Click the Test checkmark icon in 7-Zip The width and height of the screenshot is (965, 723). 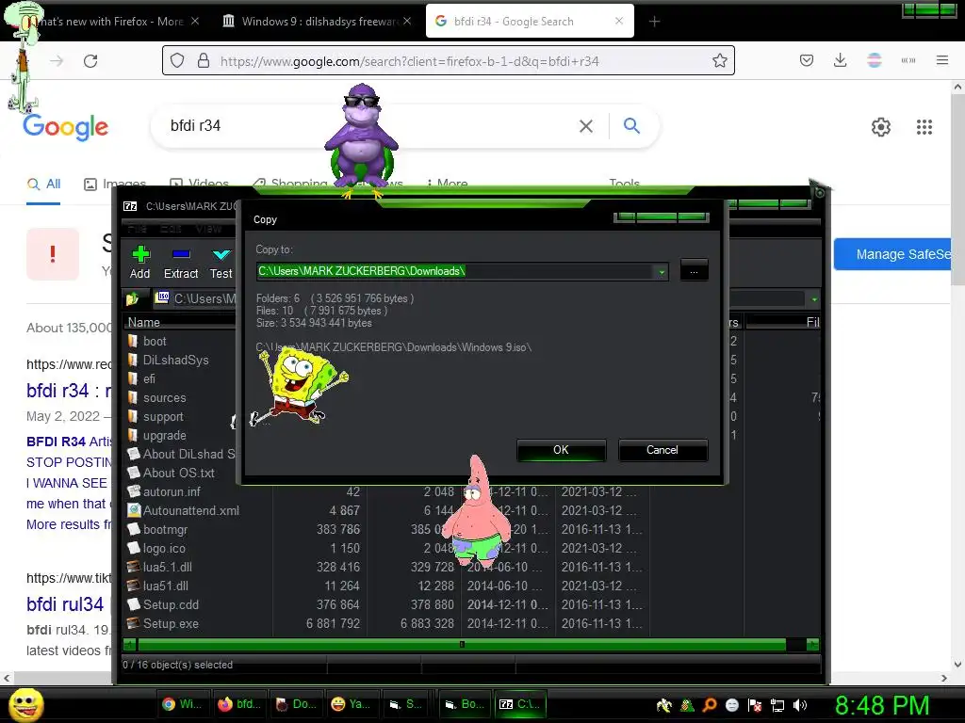[221, 254]
